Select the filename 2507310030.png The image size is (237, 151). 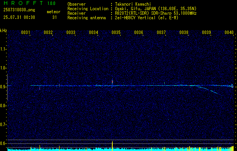click(x=19, y=10)
